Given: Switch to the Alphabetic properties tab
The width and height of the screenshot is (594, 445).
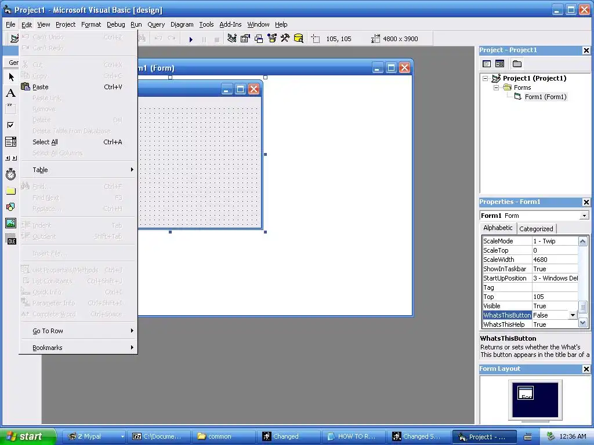Looking at the screenshot, I should click(x=498, y=228).
